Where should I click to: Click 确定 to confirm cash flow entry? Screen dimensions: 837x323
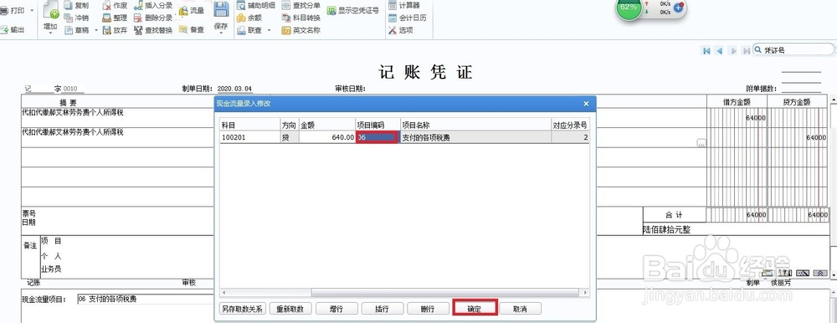[x=475, y=309]
